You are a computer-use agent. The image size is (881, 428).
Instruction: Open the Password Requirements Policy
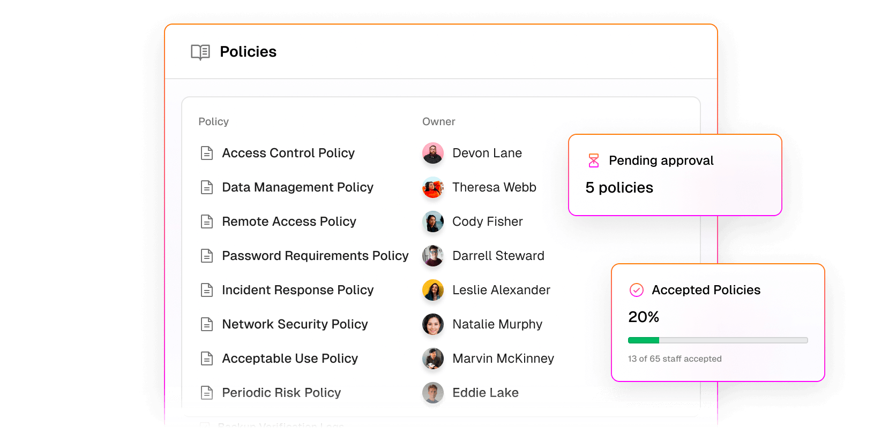[x=315, y=256]
